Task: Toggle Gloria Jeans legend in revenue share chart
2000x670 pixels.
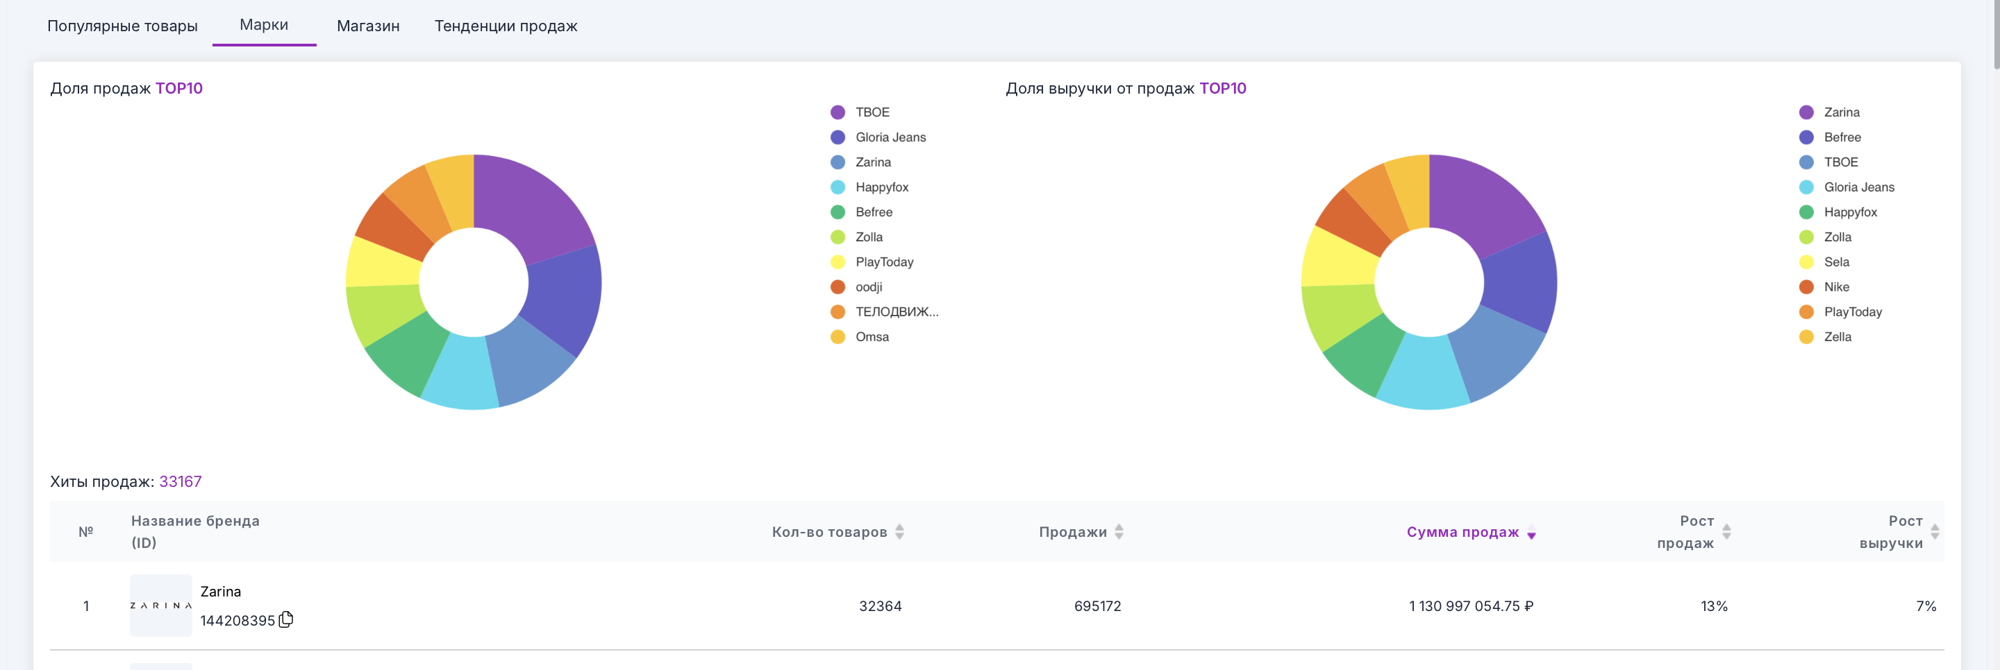Action: click(x=1847, y=187)
